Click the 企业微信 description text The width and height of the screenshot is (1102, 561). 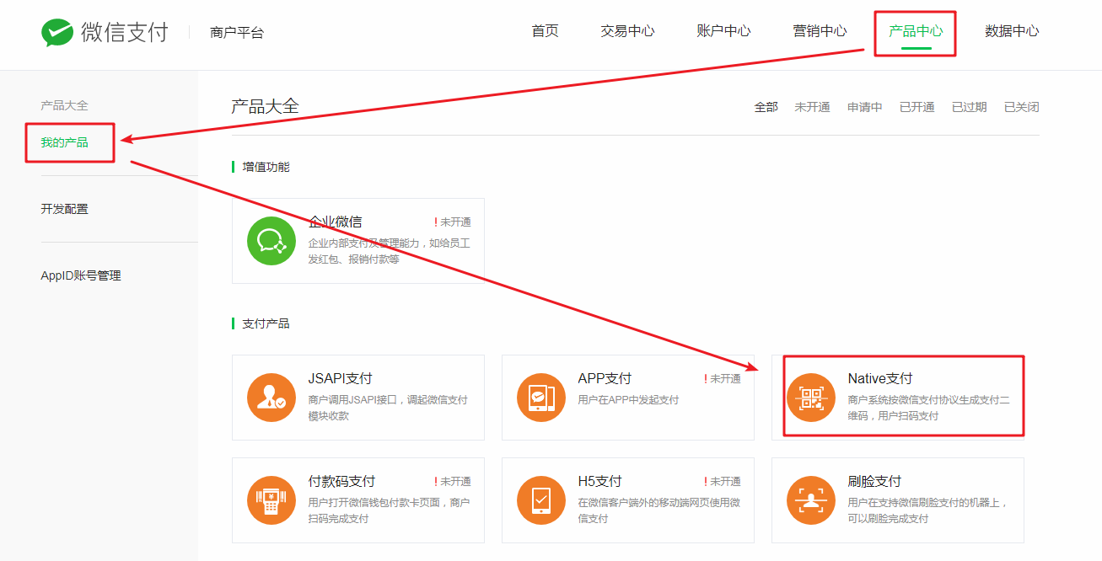[390, 251]
